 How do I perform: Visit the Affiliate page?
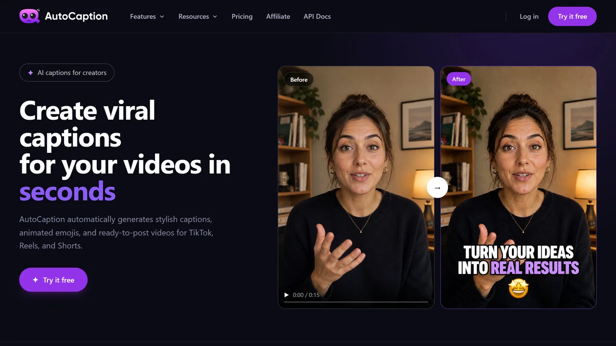click(x=278, y=16)
